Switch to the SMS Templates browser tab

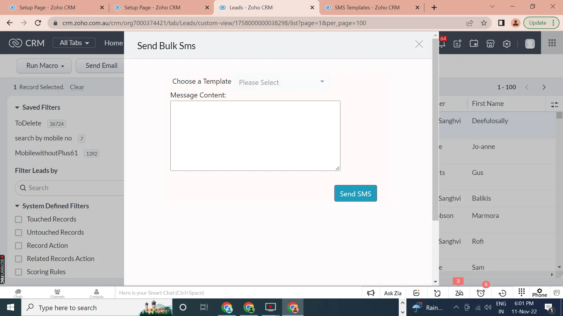click(x=367, y=7)
